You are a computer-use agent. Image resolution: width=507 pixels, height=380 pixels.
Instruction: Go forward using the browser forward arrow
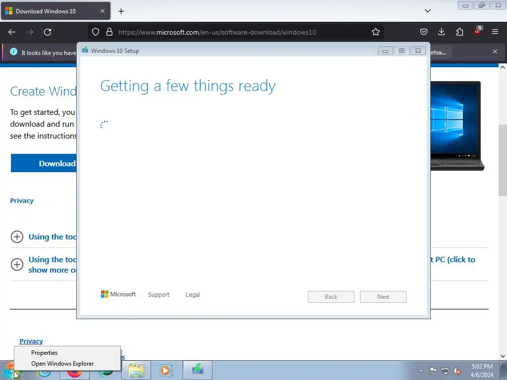point(30,32)
